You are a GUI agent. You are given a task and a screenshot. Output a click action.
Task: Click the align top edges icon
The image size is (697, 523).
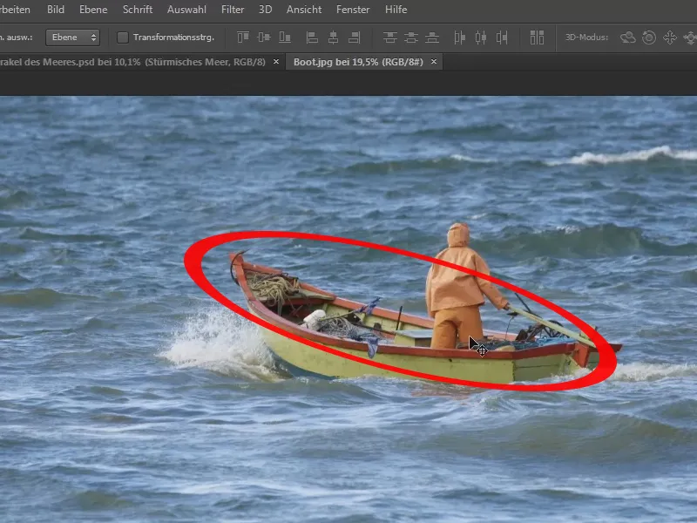[x=243, y=37]
